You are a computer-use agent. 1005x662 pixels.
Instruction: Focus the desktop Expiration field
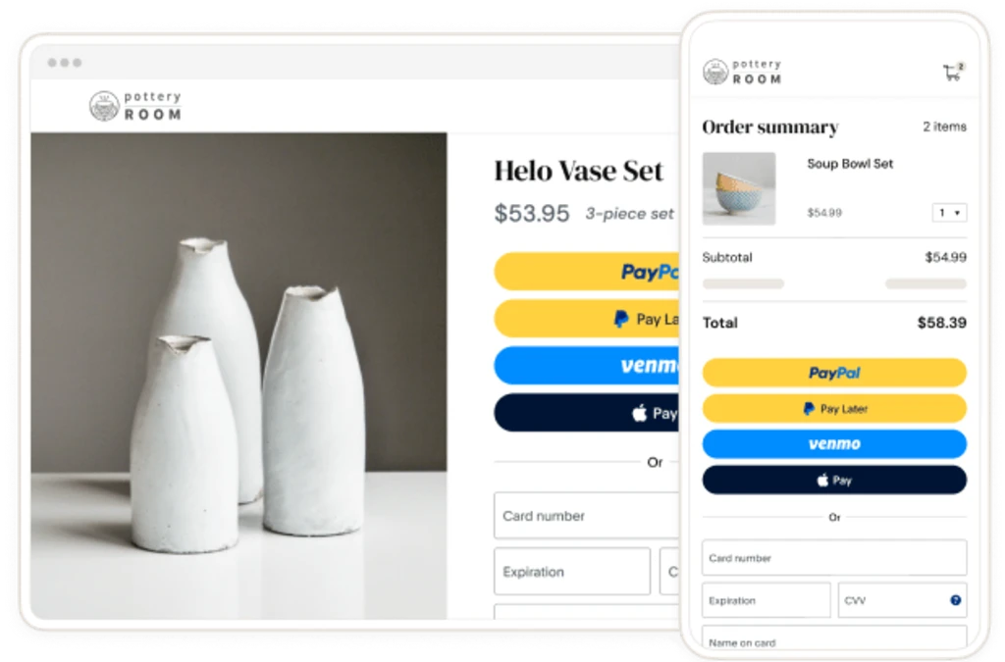click(x=572, y=571)
